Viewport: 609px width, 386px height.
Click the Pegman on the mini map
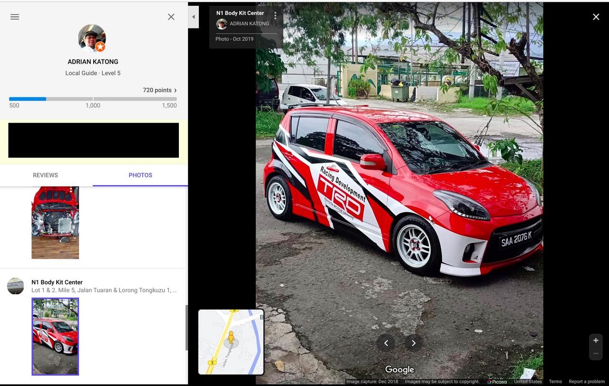231,338
